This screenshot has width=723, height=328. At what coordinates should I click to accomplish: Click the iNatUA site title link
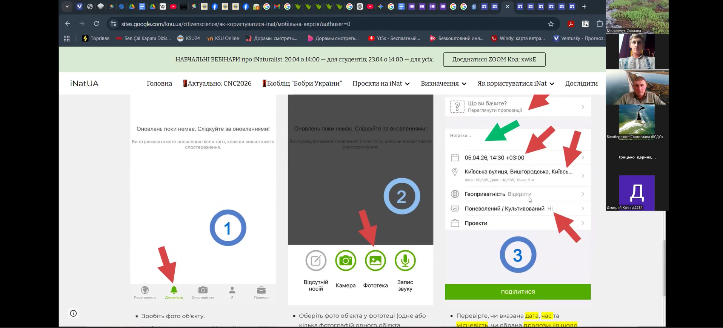tap(84, 83)
